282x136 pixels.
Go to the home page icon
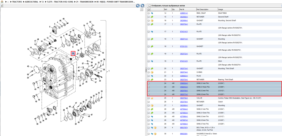[2, 2]
